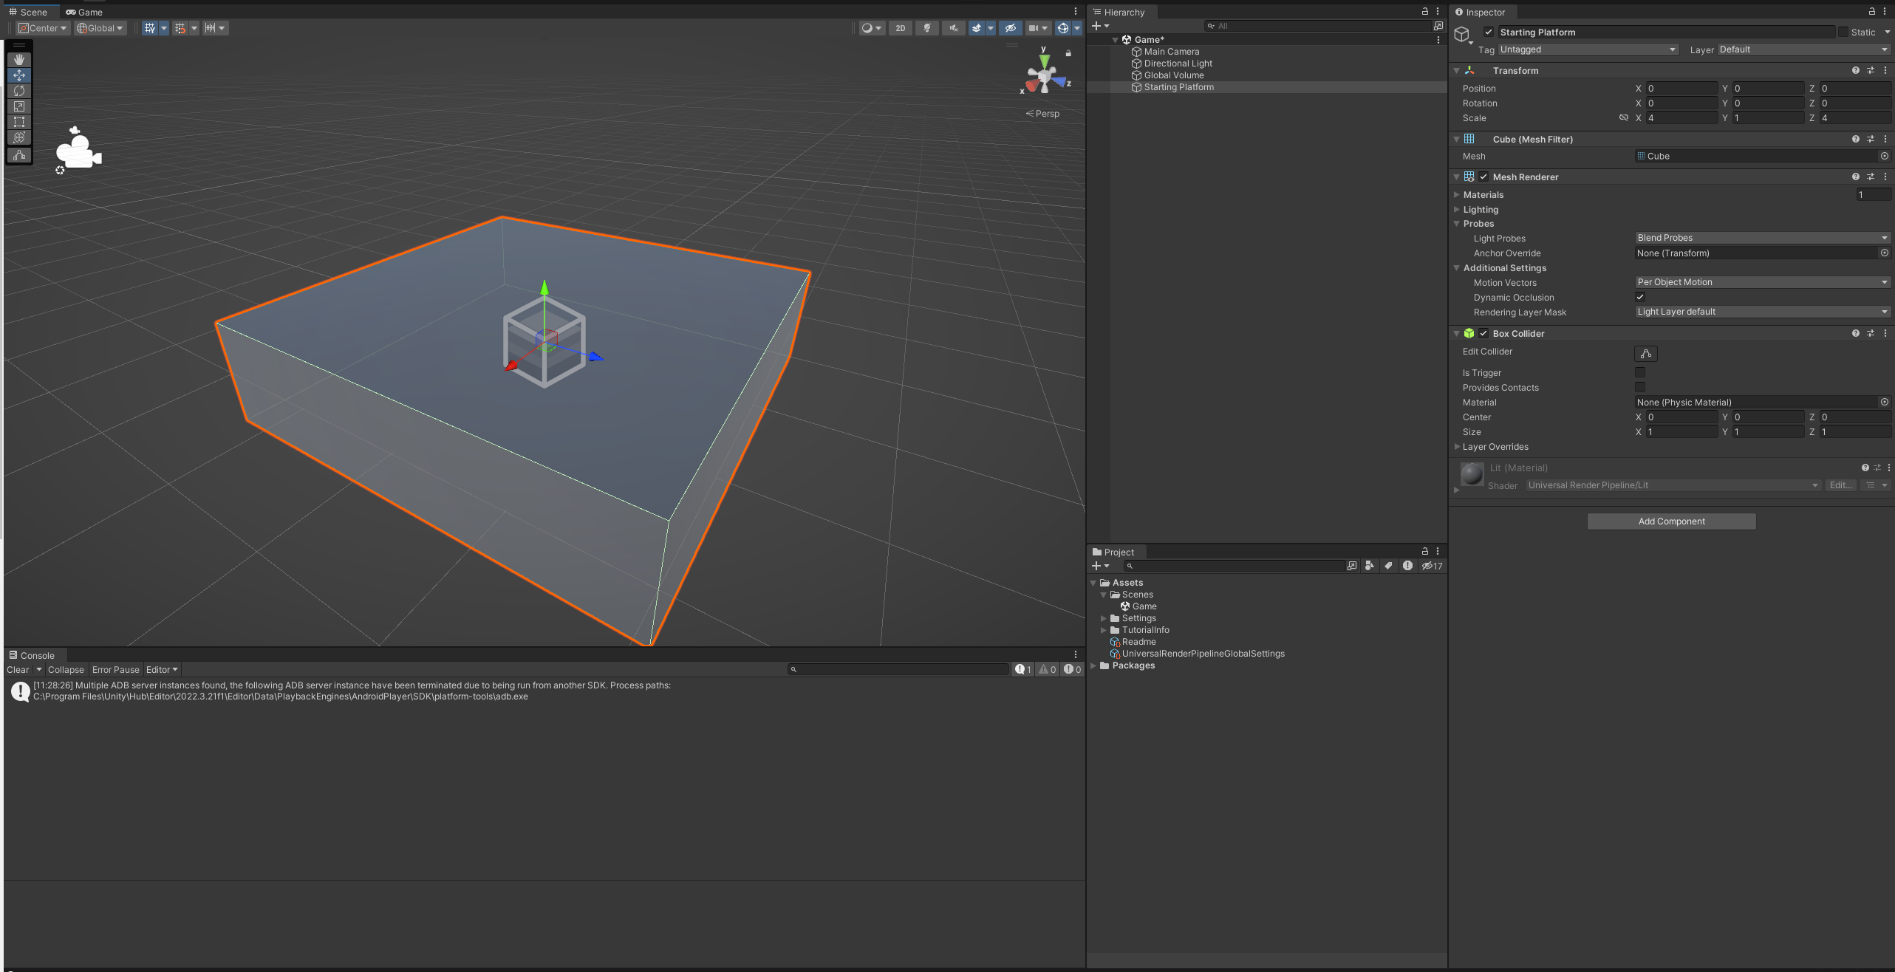Toggle scene lighting icon
Viewport: 1895px width, 972px height.
click(926, 28)
